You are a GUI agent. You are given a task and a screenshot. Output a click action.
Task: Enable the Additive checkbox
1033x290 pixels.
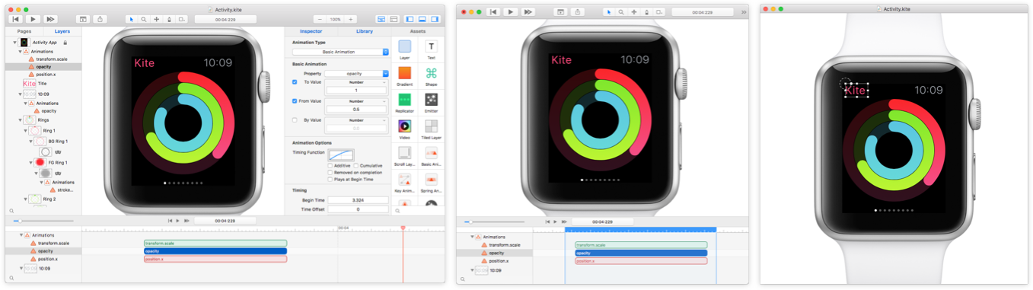click(330, 165)
